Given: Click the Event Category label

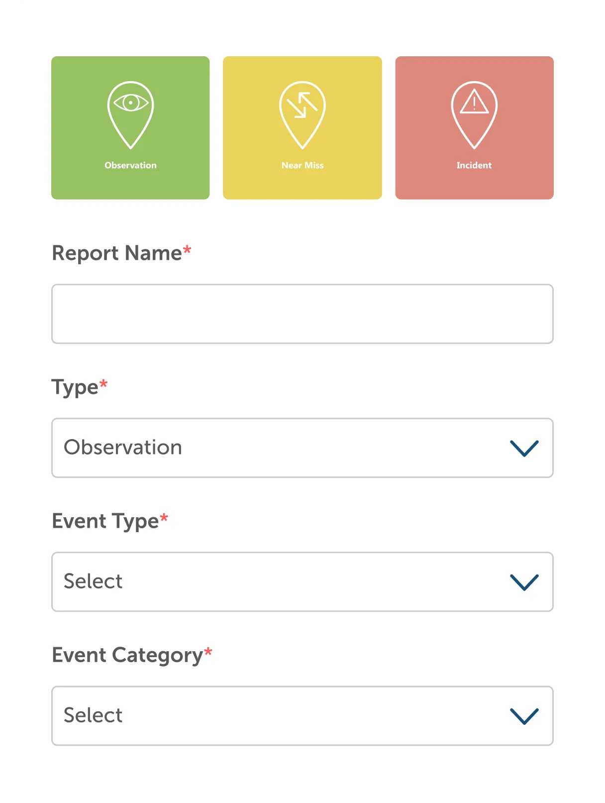Looking at the screenshot, I should pos(132,656).
